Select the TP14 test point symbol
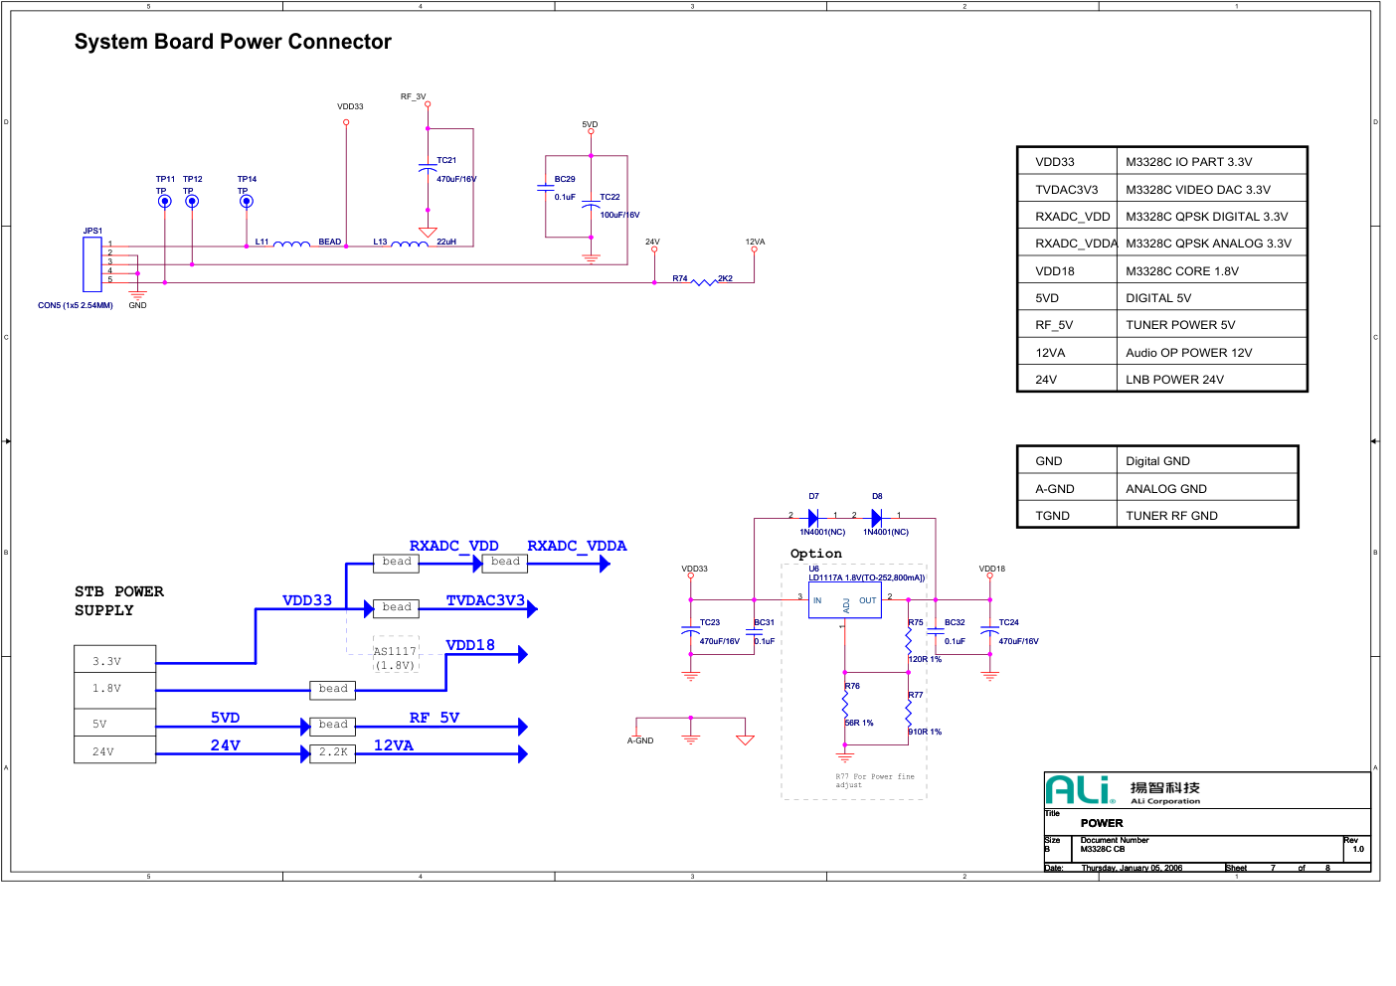This screenshot has width=1396, height=986. (247, 202)
